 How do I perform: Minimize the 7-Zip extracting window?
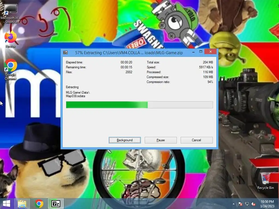(x=193, y=52)
